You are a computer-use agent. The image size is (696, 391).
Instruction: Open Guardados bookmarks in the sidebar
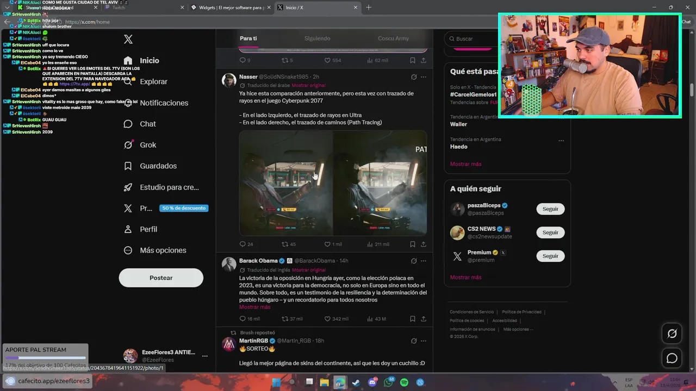pyautogui.click(x=150, y=166)
